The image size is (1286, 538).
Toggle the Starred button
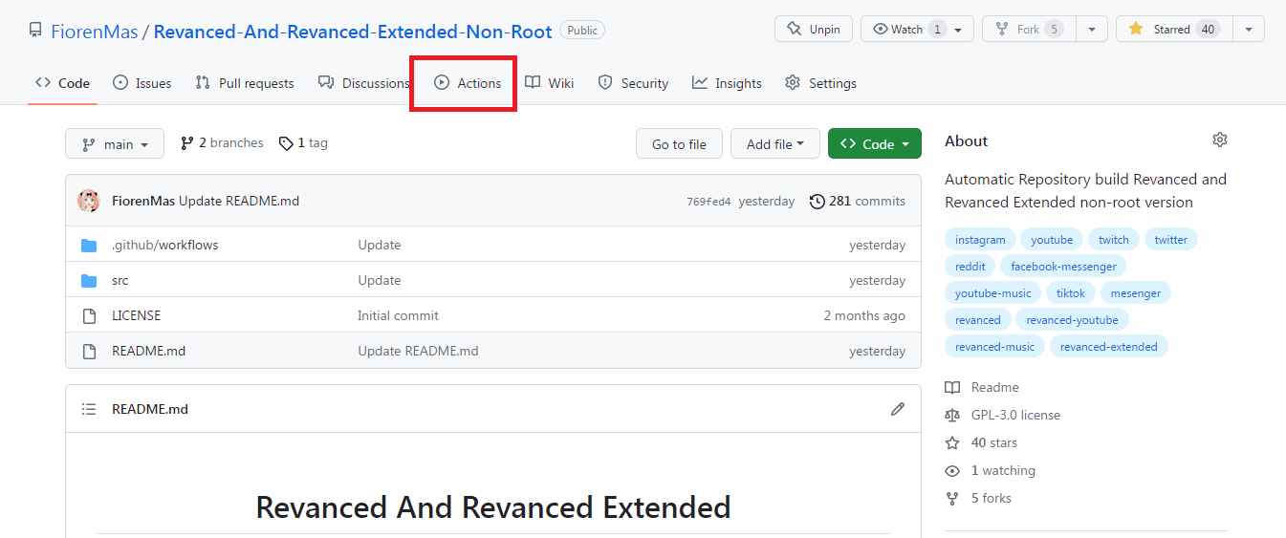click(1173, 30)
